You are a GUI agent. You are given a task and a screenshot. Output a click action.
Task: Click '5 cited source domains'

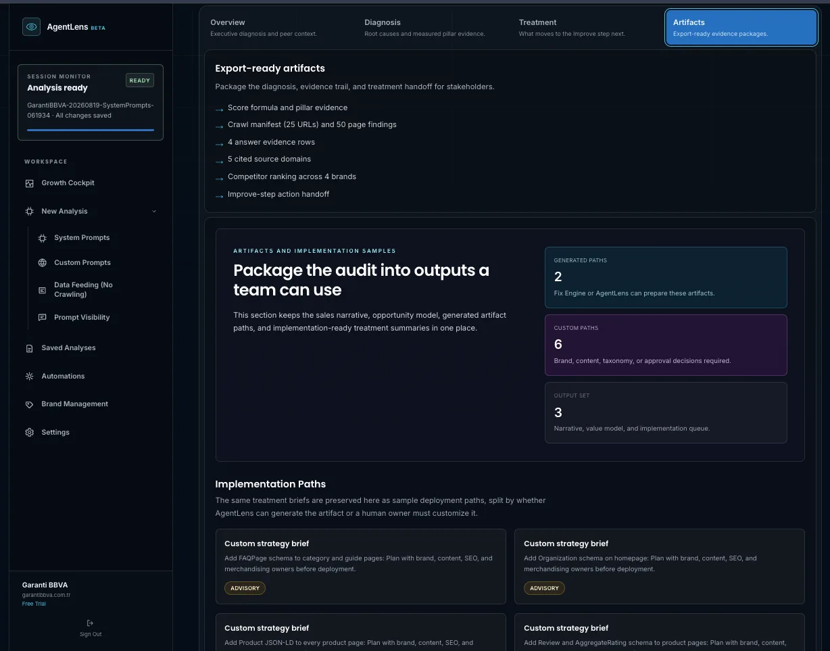point(269,159)
